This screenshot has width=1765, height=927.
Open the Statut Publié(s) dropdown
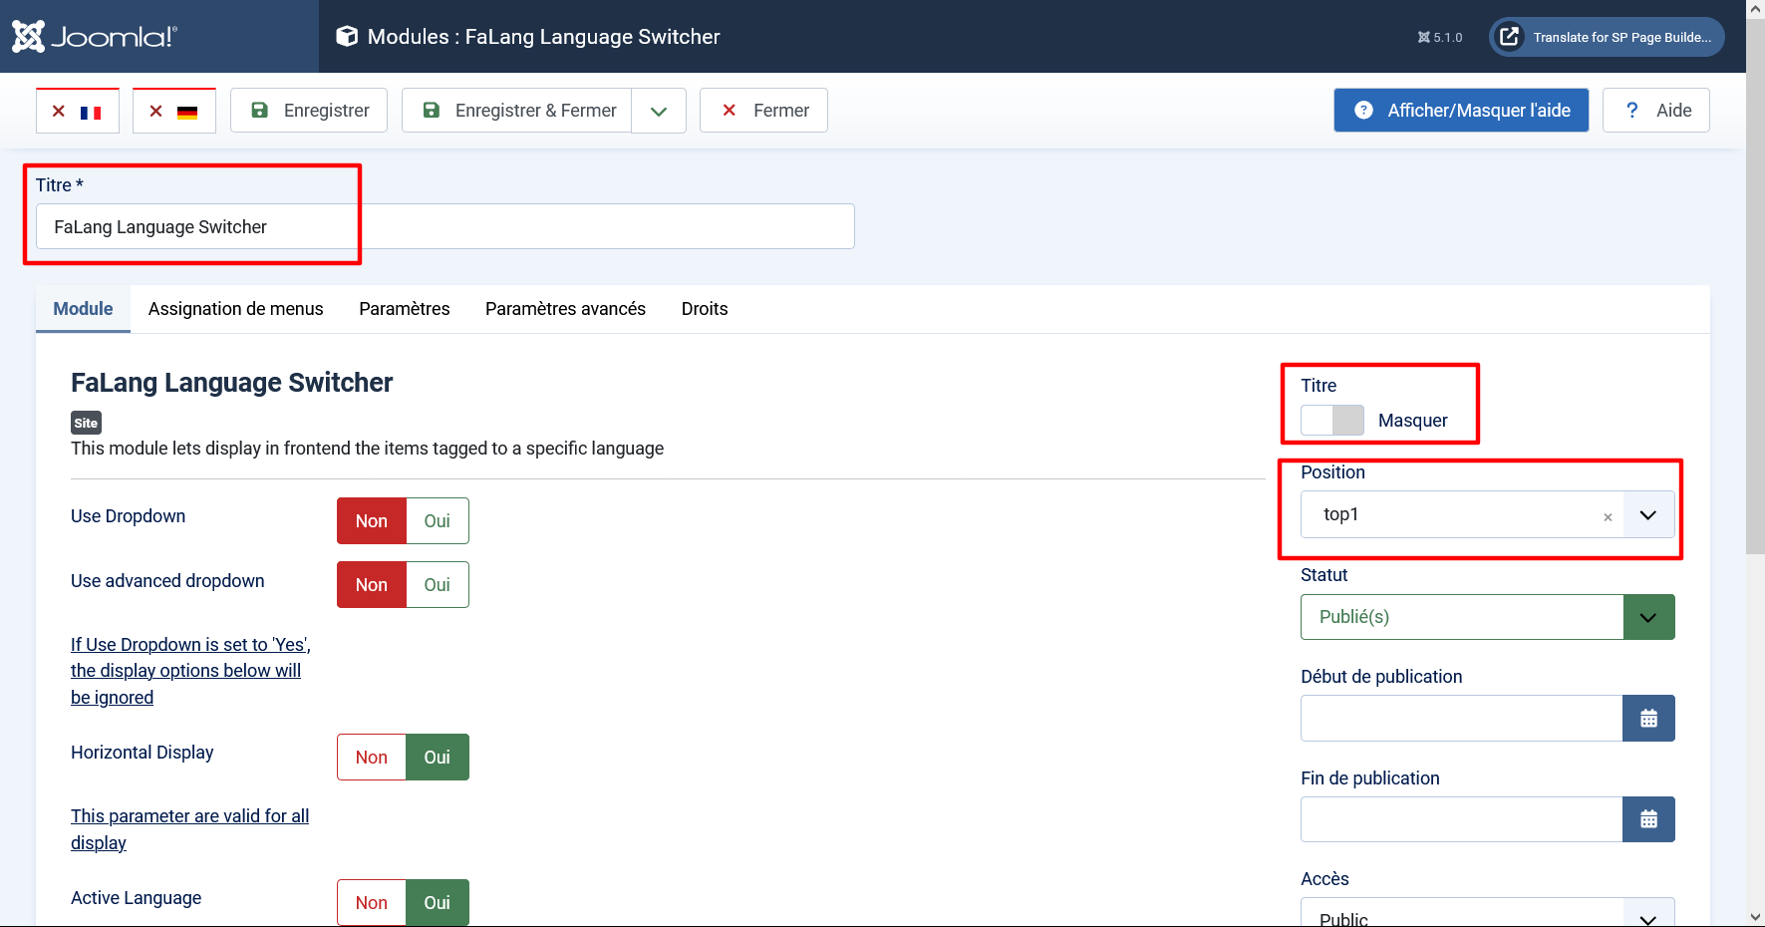pyautogui.click(x=1488, y=617)
